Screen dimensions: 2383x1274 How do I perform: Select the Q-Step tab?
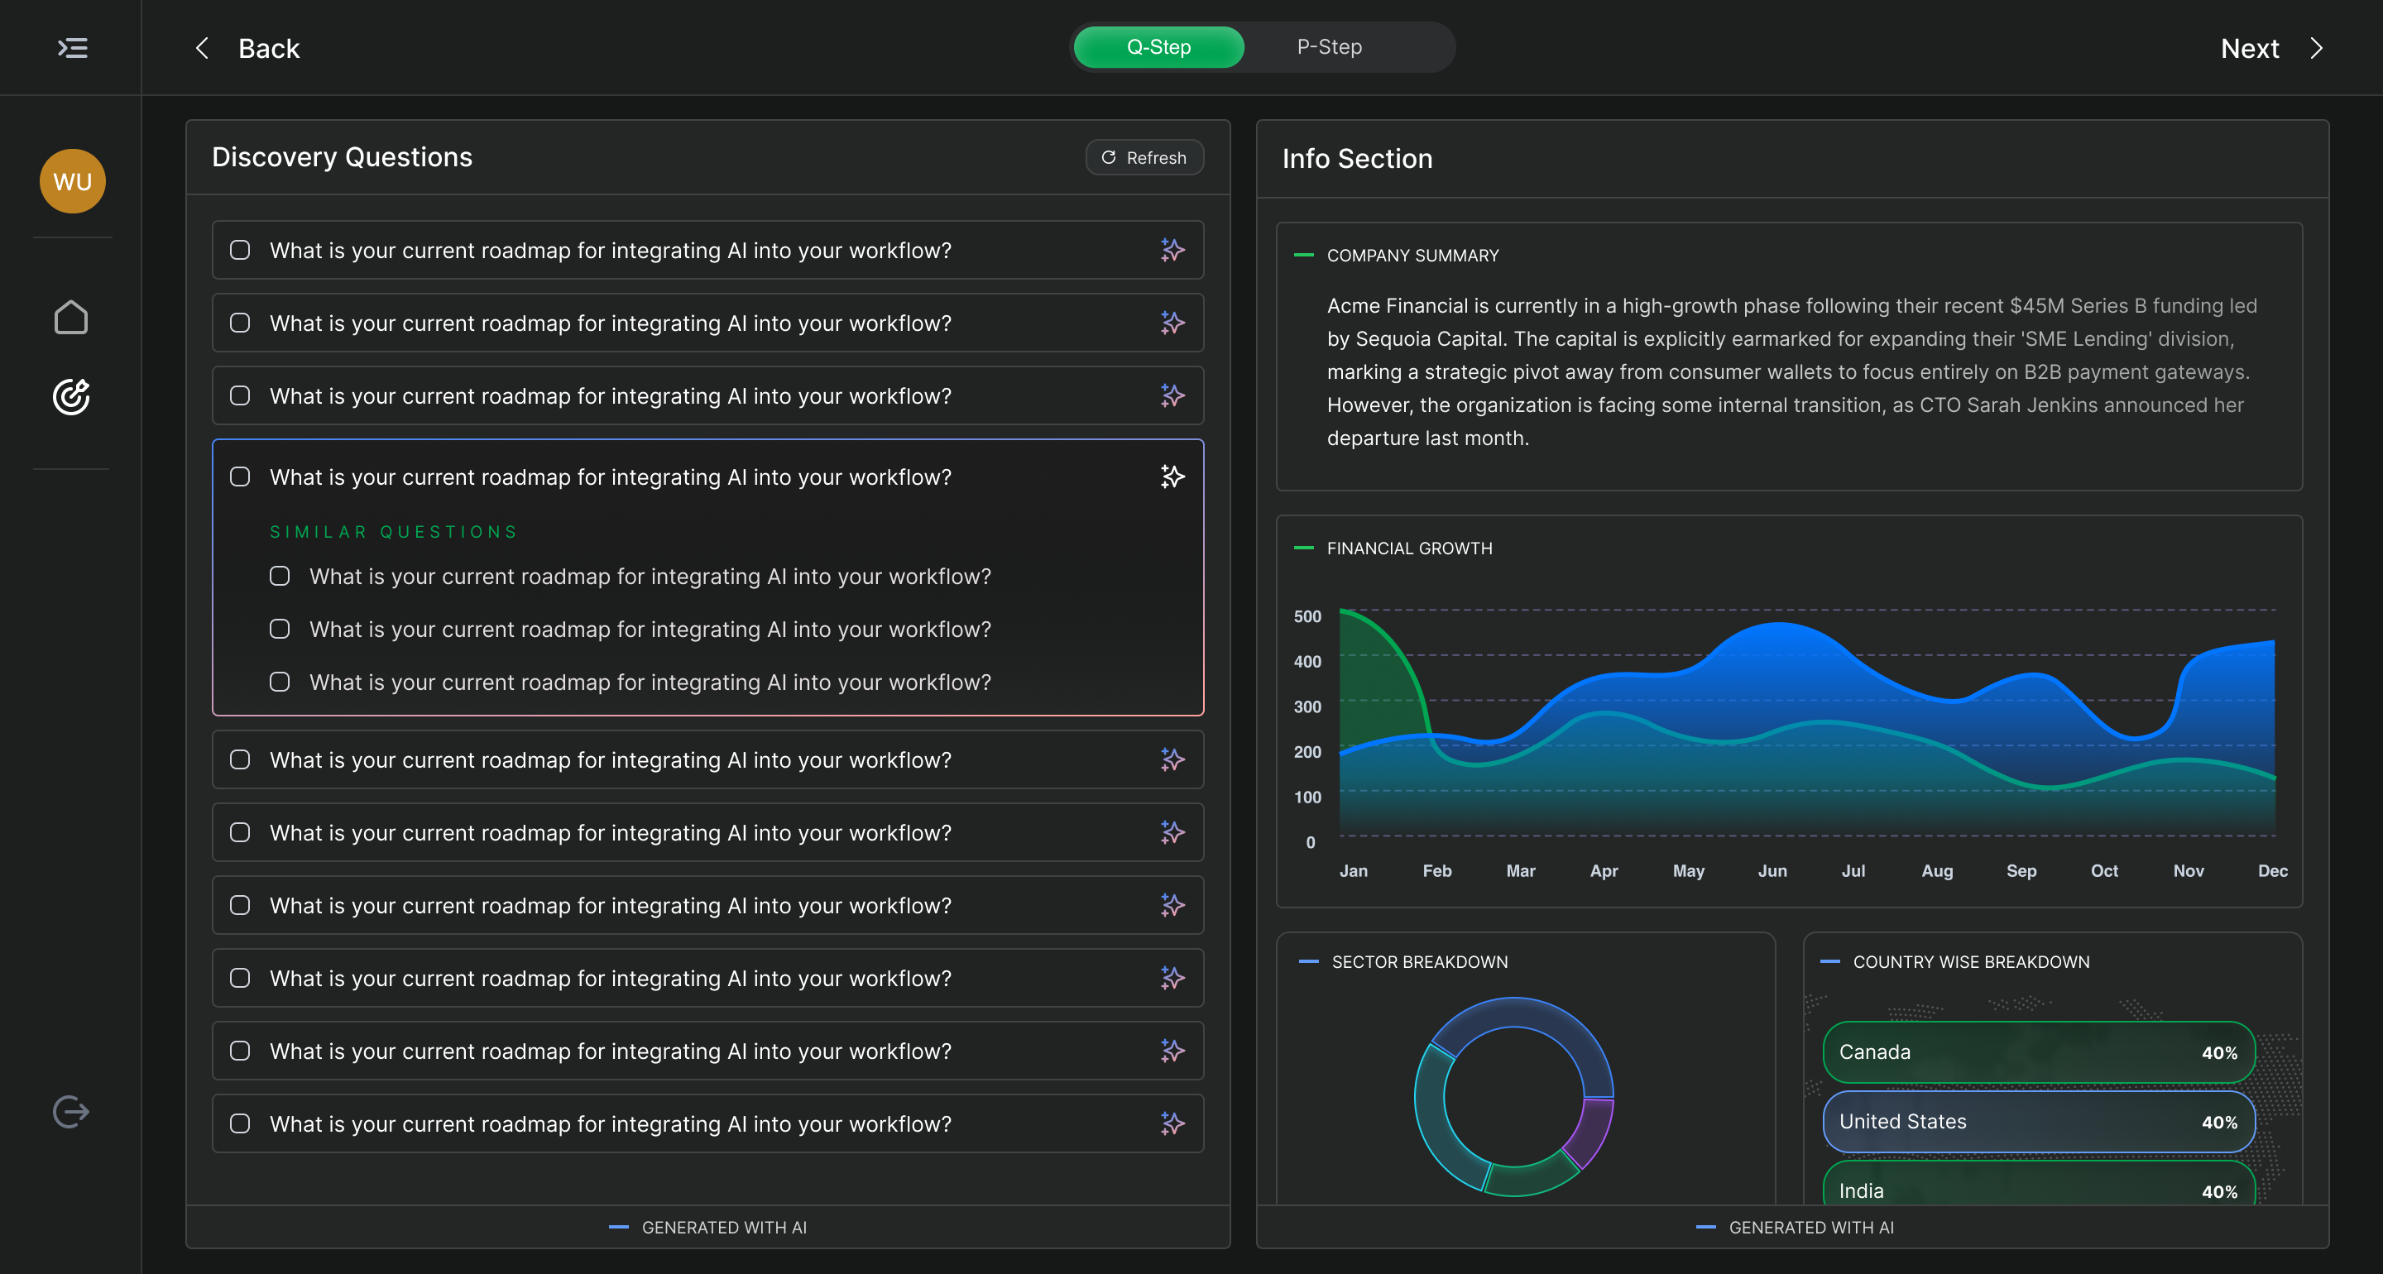(x=1158, y=47)
